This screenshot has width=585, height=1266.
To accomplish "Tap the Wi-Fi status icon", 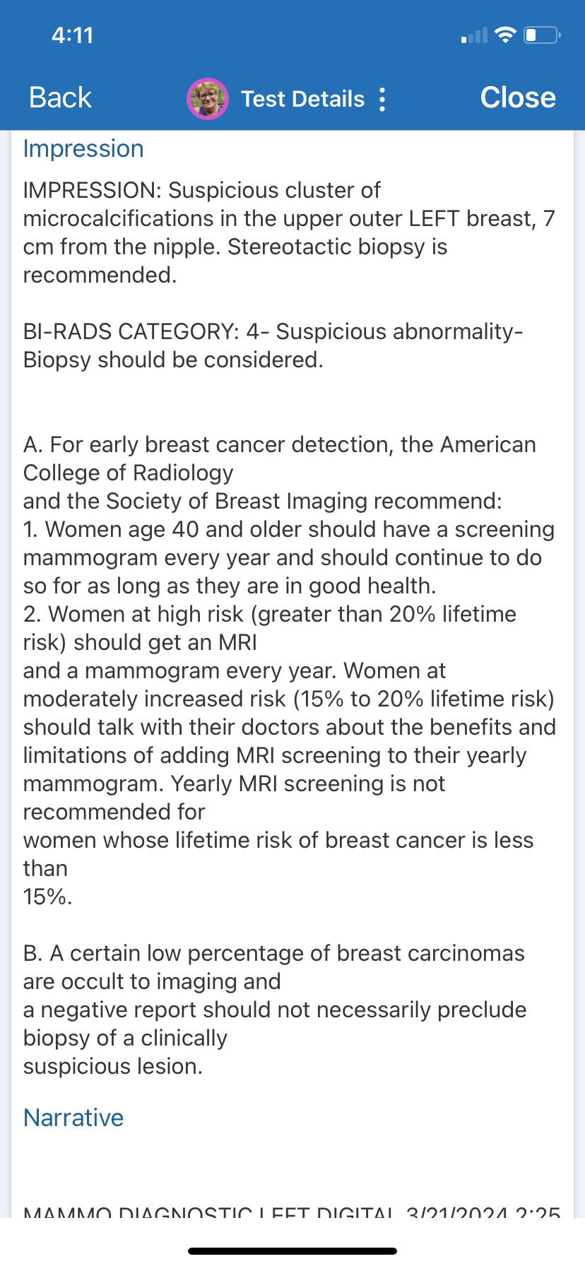I will [505, 35].
